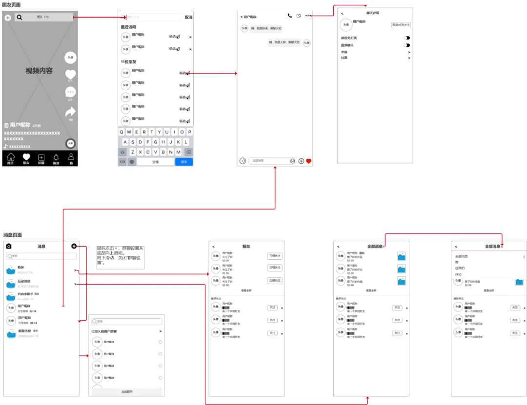
Task: Select first user radio in group list
Action: [161, 342]
